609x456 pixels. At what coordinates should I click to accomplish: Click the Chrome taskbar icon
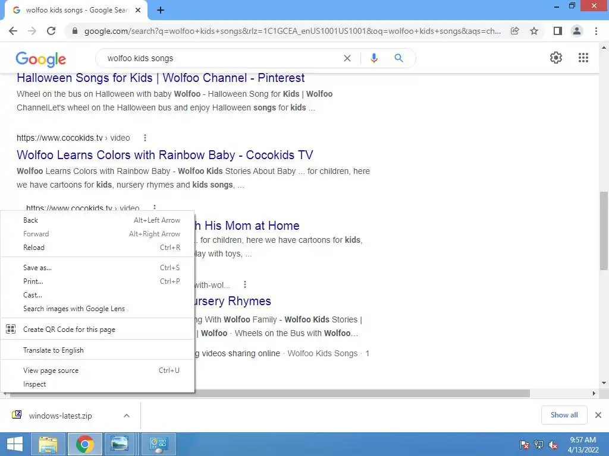click(85, 444)
